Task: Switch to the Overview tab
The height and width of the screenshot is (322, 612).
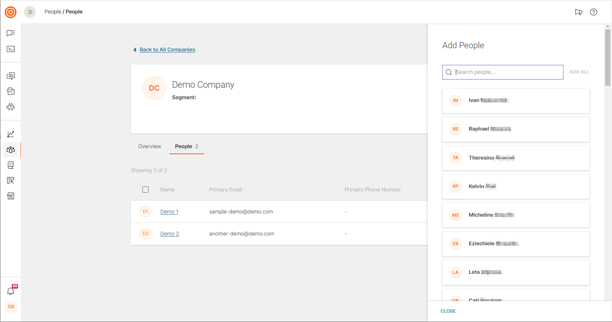Action: click(150, 146)
